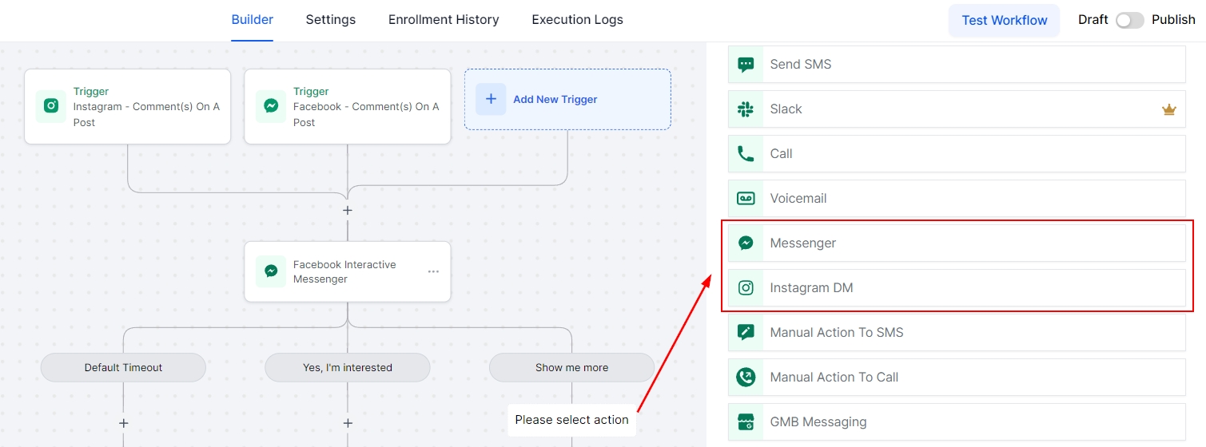The height and width of the screenshot is (447, 1206).
Task: Toggle the Draft/Publish switch
Action: (x=1129, y=20)
